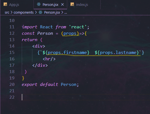Image resolution: width=150 pixels, height=114 pixels.
Task: Expand the breadcrumb ellipsis symbol list
Action: pos(66,13)
